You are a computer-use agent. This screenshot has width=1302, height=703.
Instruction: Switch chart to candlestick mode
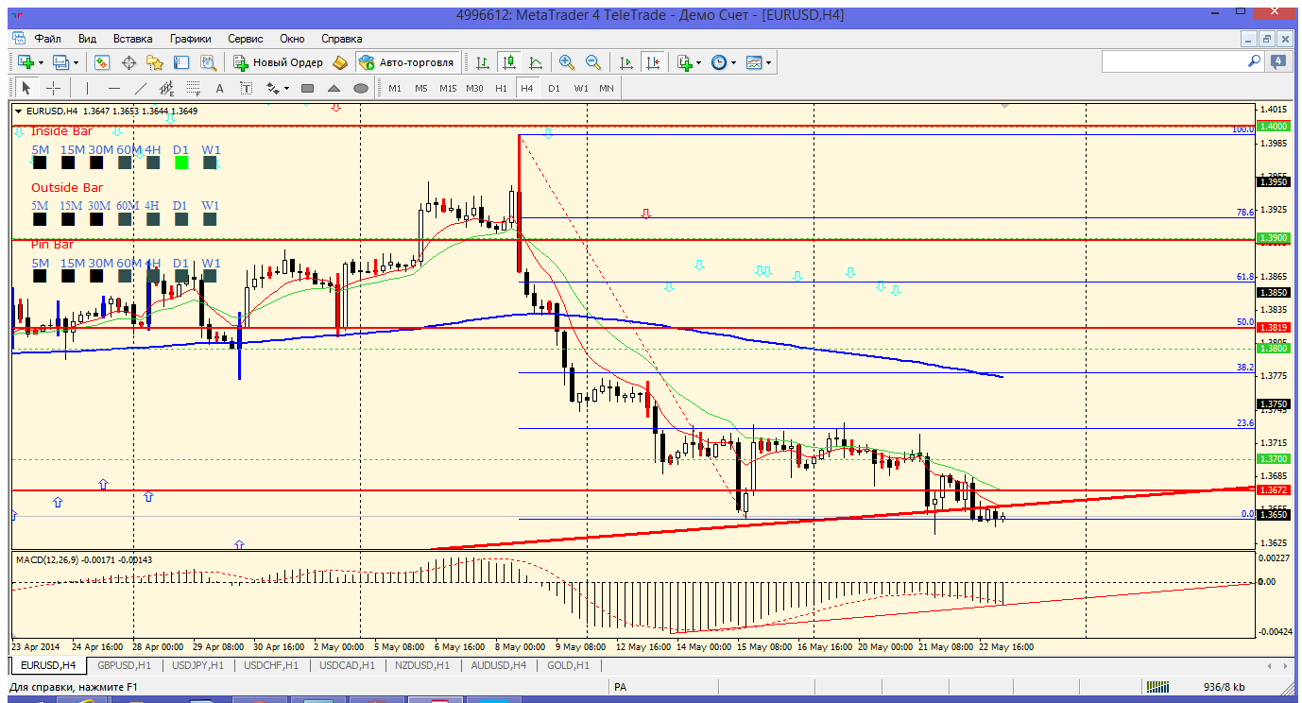click(x=509, y=62)
